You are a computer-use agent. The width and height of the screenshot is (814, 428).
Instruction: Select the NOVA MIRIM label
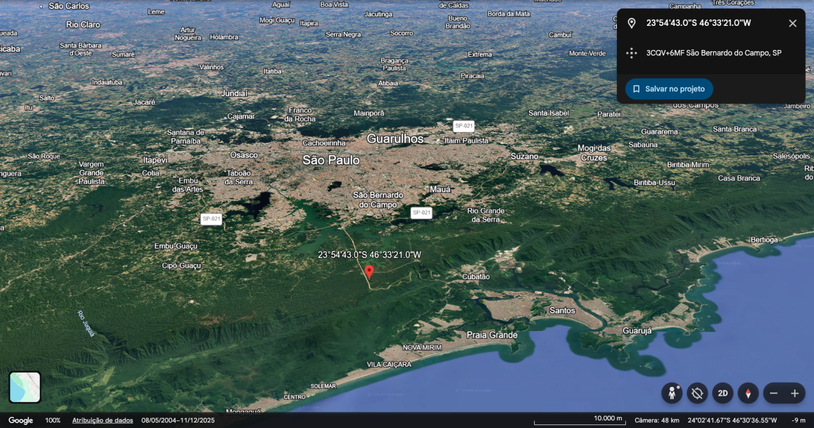[422, 347]
